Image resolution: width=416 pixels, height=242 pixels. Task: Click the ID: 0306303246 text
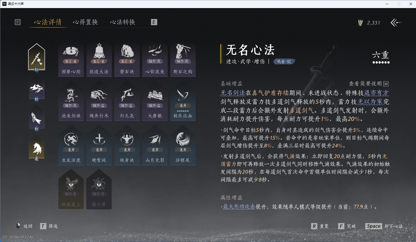point(18,237)
